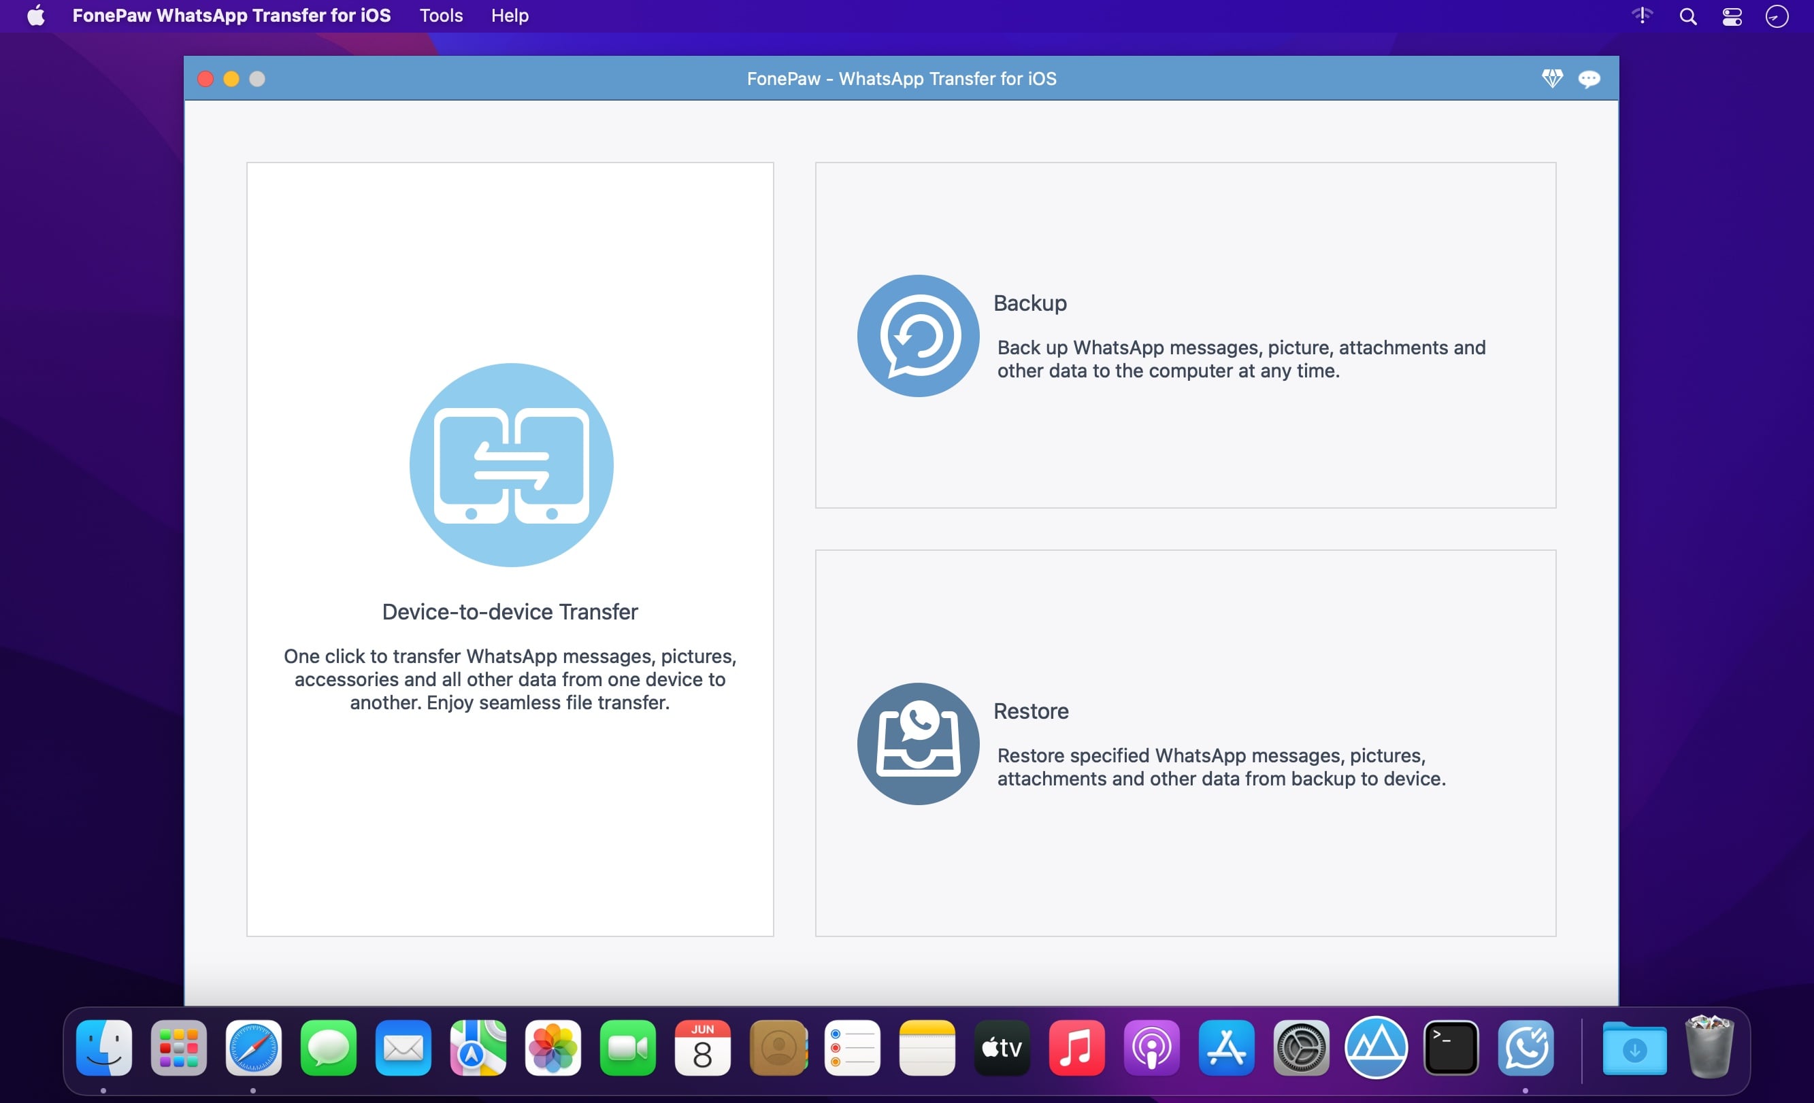Open the Tools menu
This screenshot has height=1103, width=1814.
pyautogui.click(x=441, y=16)
